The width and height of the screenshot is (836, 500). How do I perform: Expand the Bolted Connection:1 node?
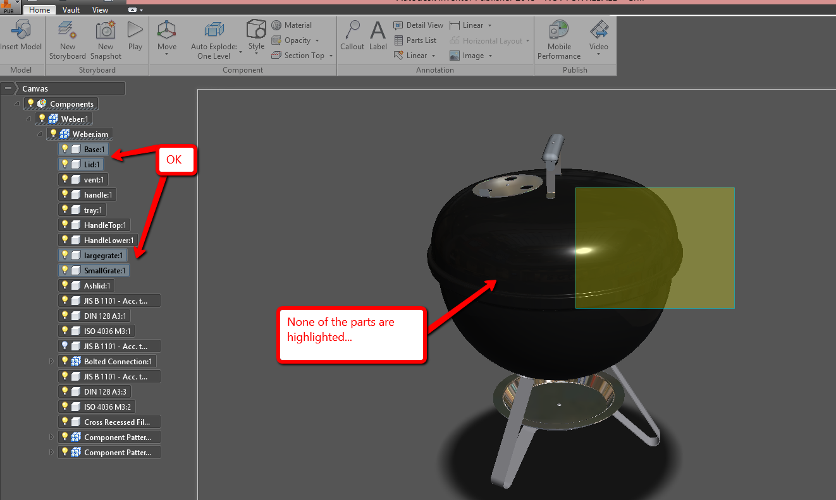(52, 361)
